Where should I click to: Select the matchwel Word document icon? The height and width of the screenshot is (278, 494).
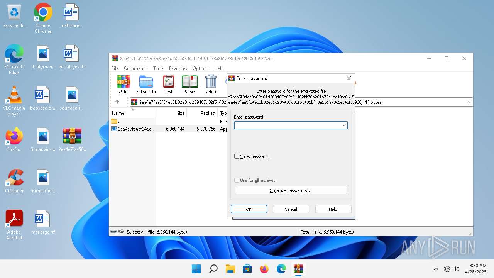[72, 16]
